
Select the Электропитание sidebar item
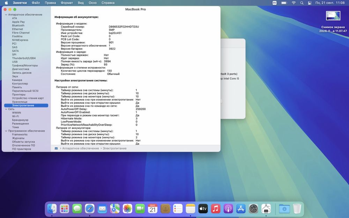coord(26,105)
